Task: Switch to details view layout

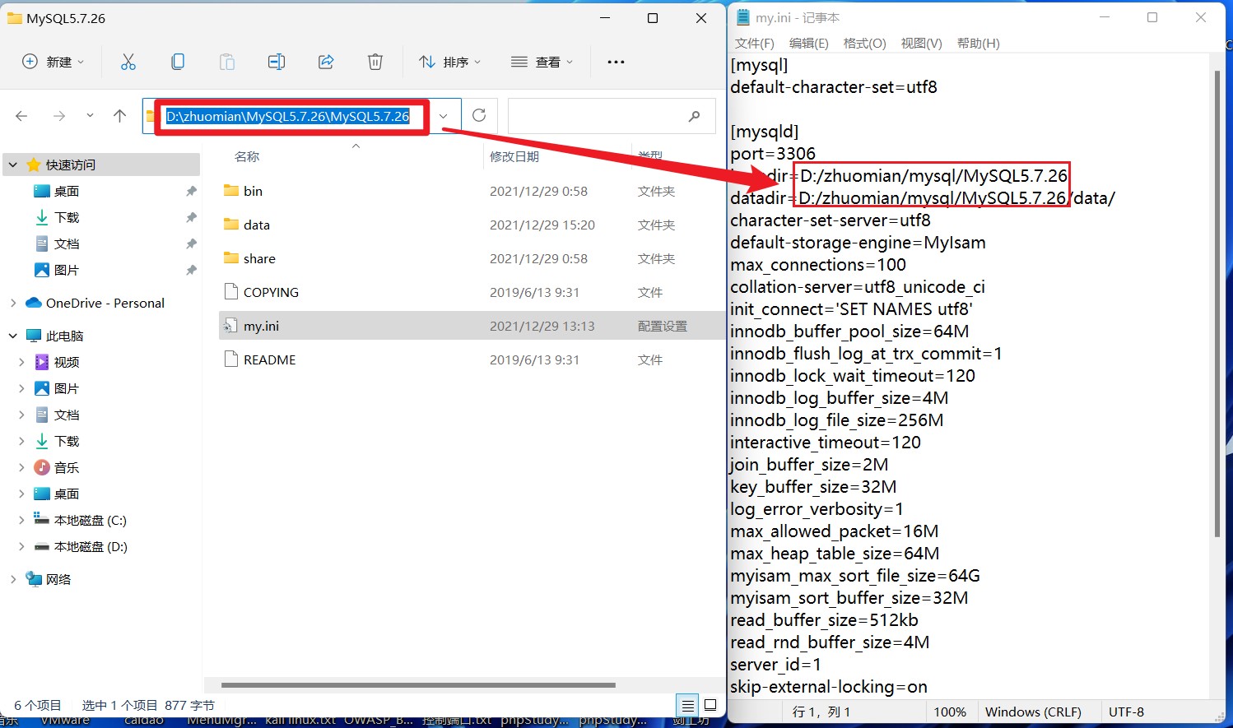Action: [687, 705]
